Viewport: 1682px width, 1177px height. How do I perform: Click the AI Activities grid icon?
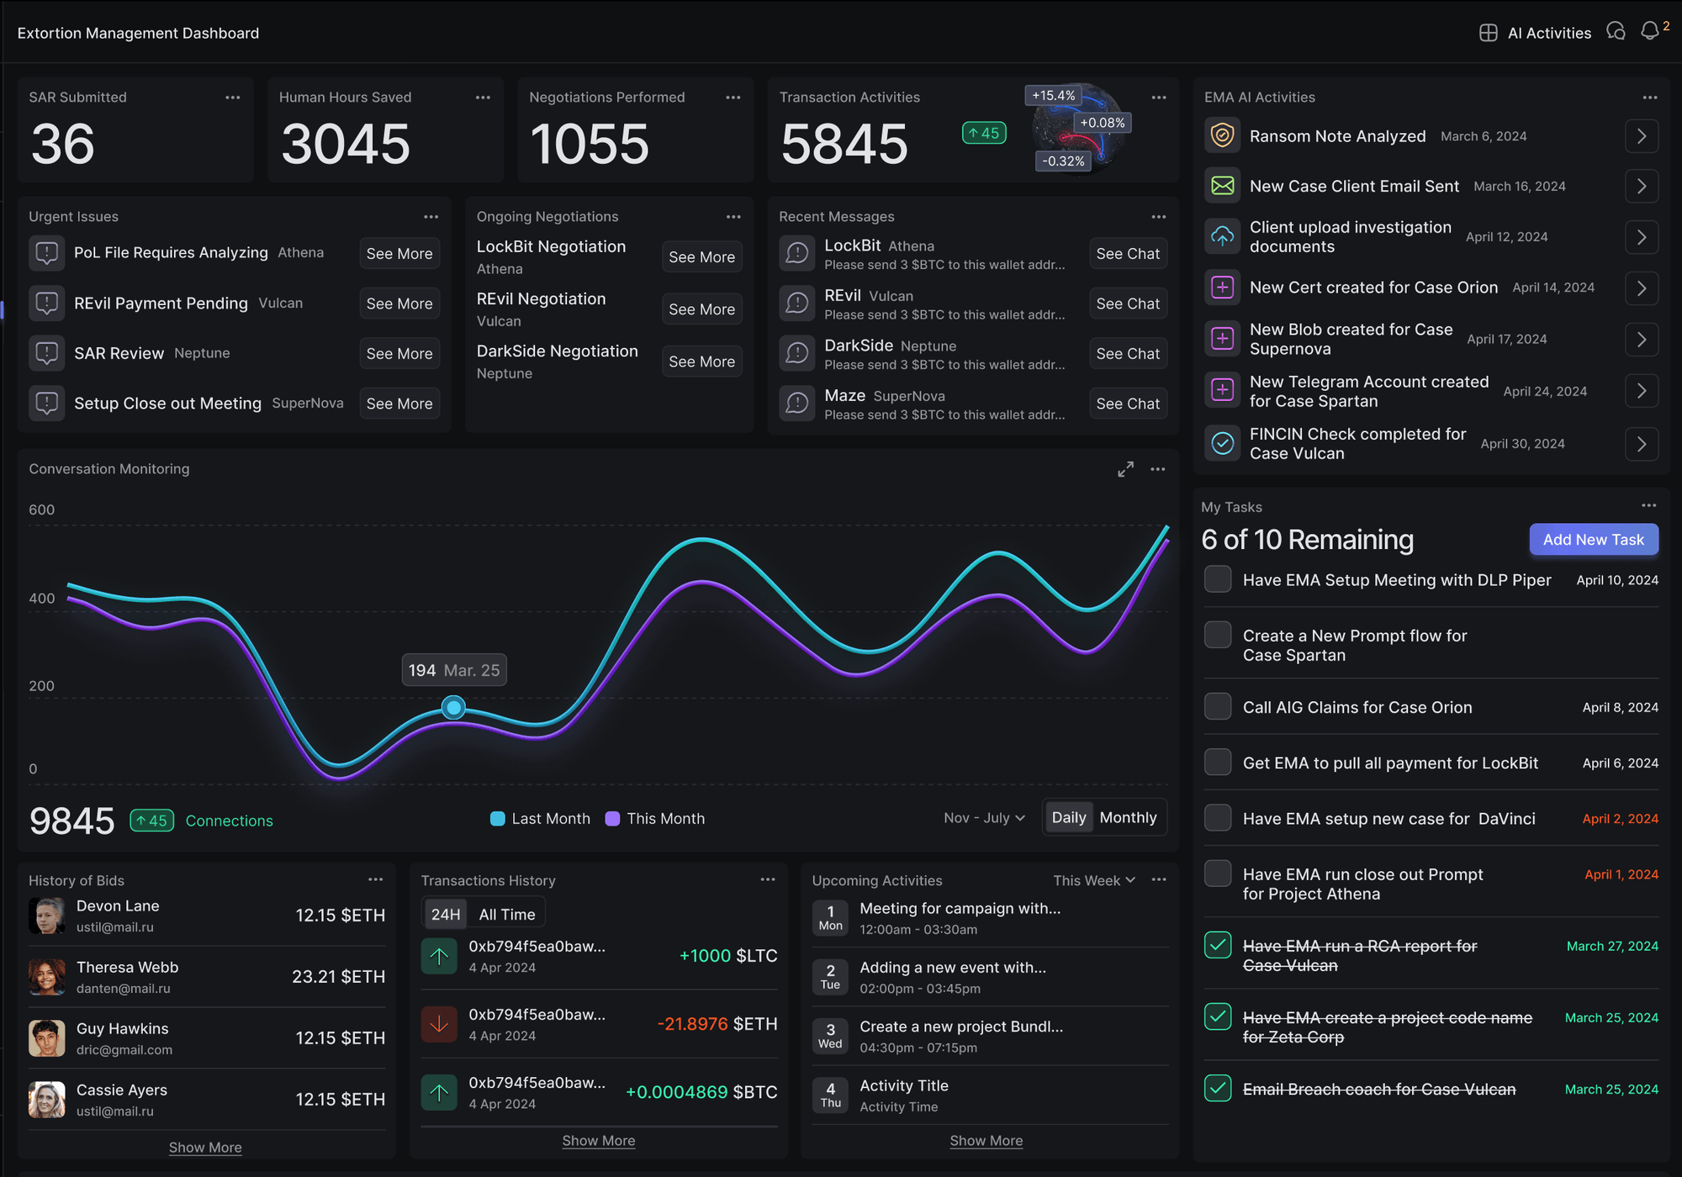[1488, 33]
